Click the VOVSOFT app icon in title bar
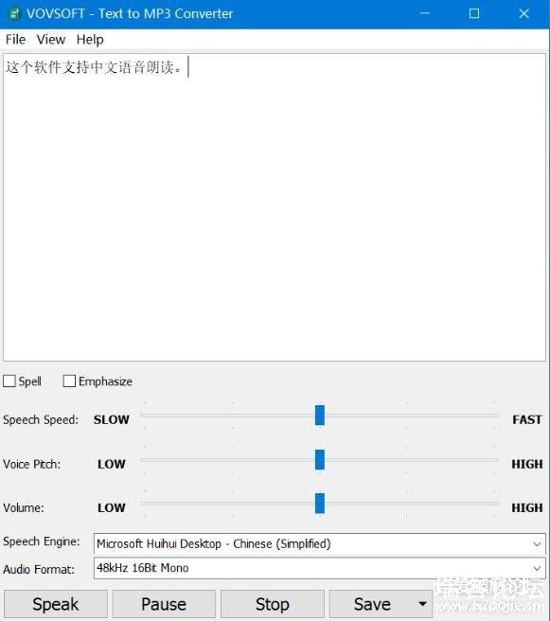Image resolution: width=550 pixels, height=621 pixels. click(14, 14)
